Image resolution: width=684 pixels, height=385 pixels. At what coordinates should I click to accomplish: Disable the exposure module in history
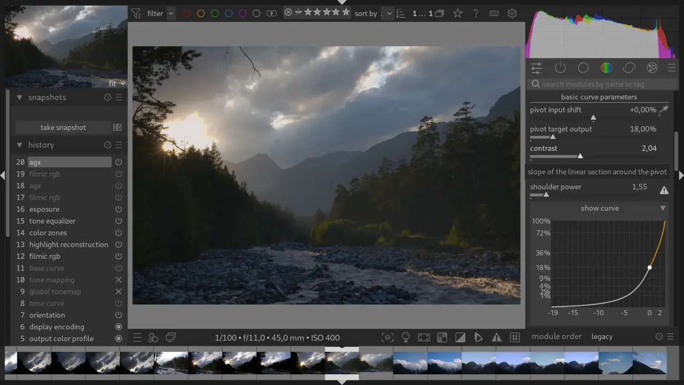(x=119, y=209)
